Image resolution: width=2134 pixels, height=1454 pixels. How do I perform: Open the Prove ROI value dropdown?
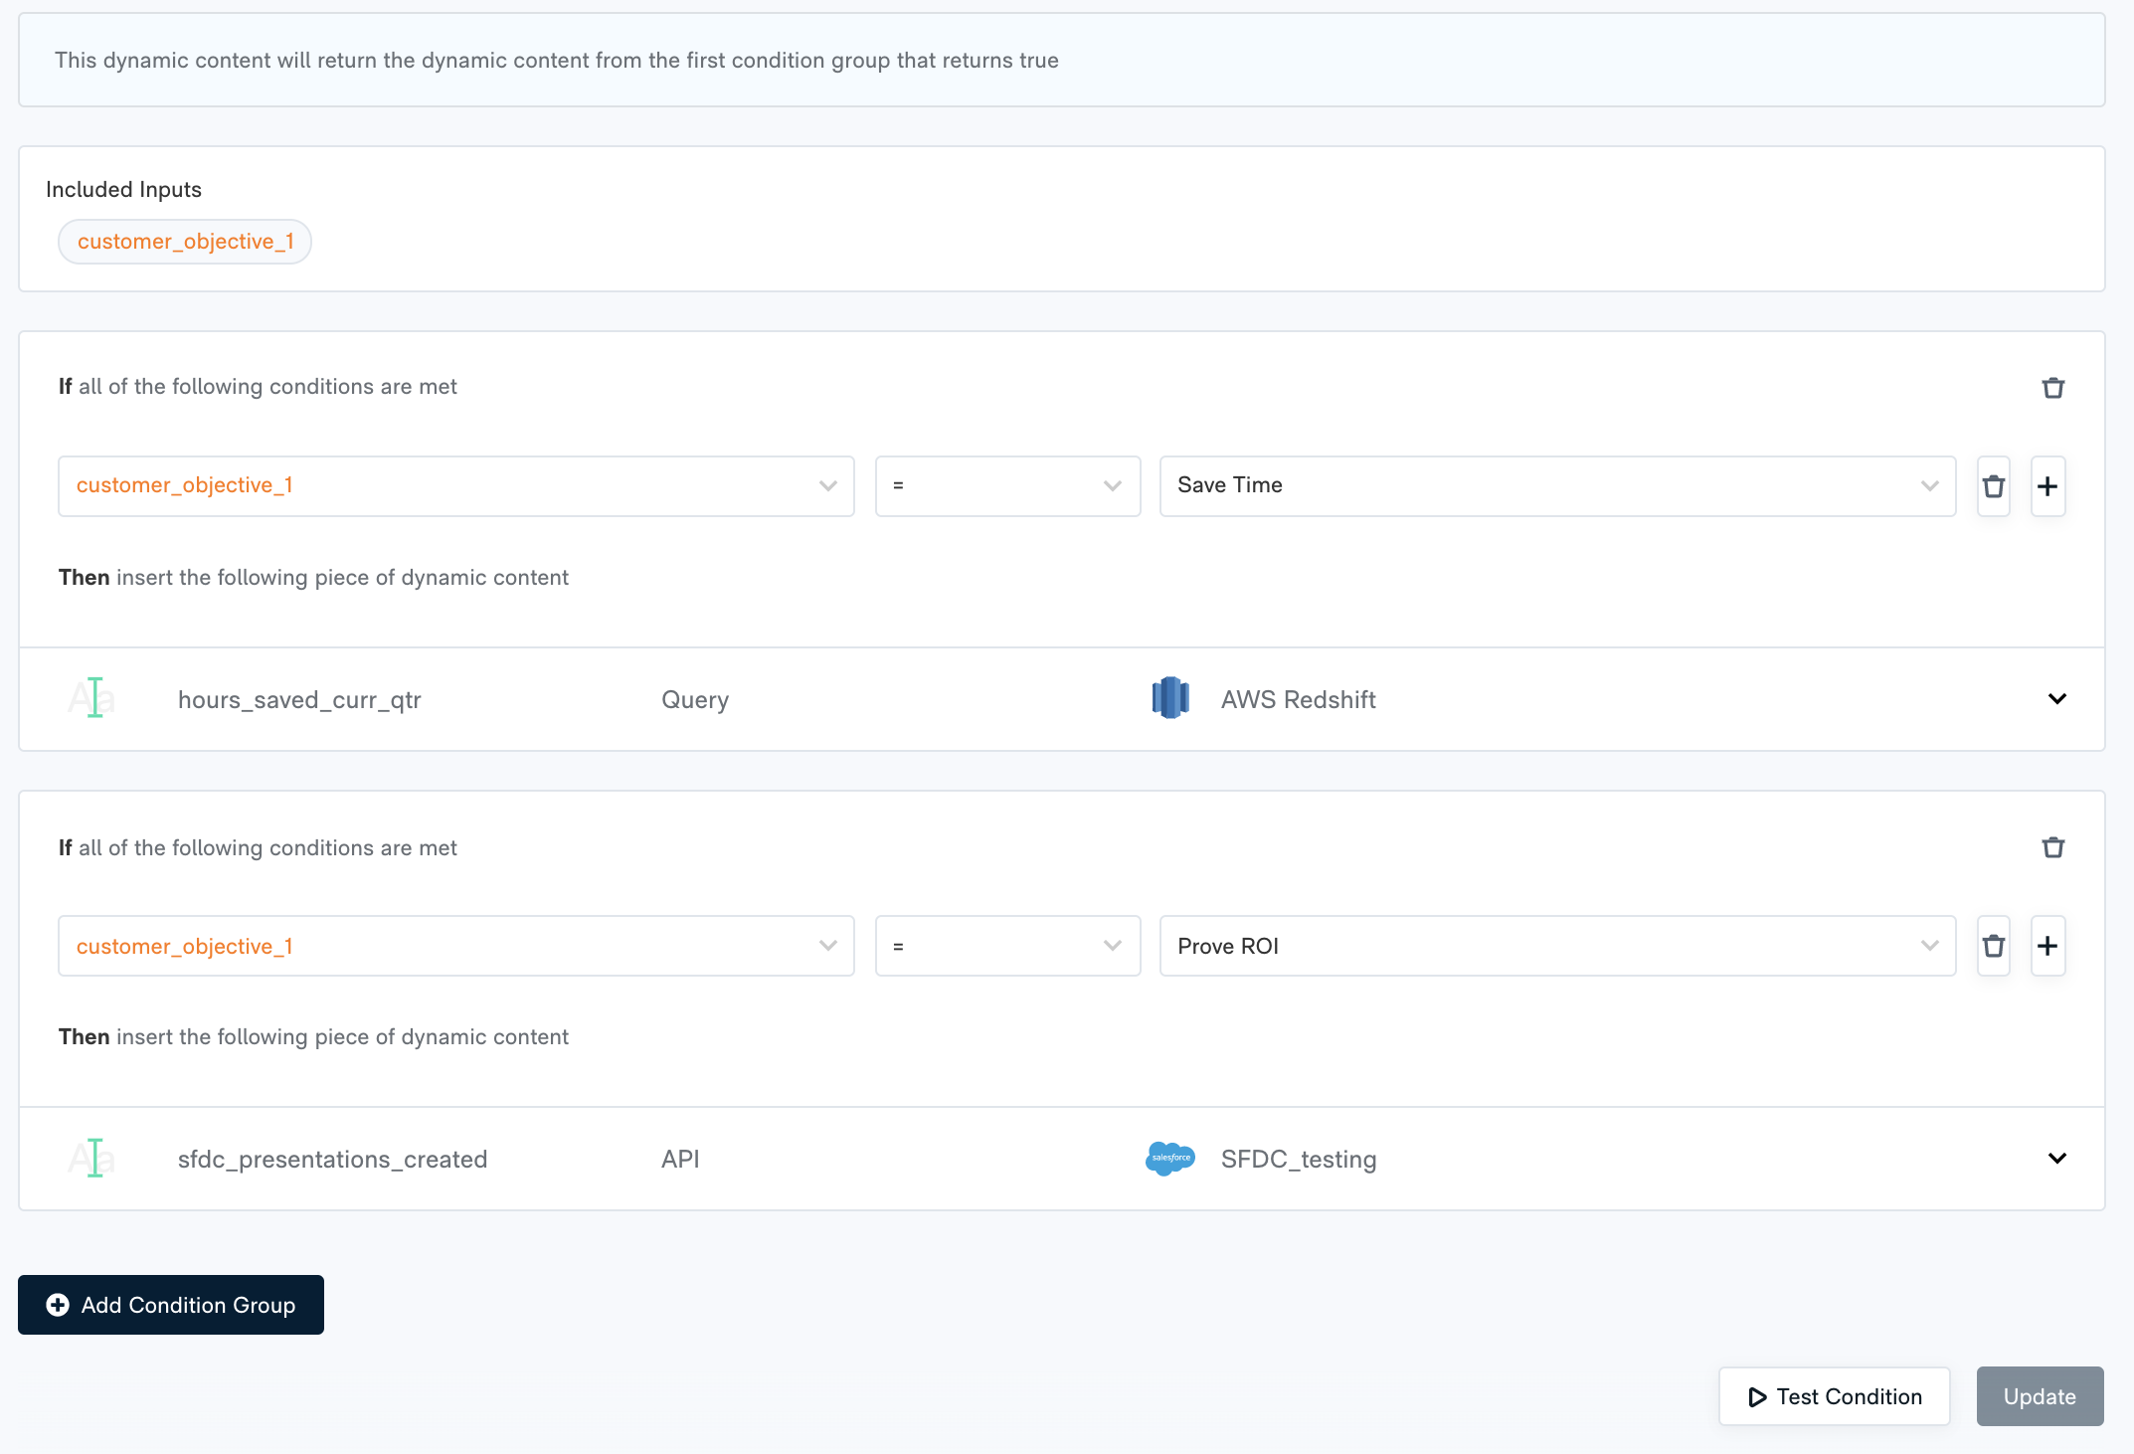pos(1557,946)
